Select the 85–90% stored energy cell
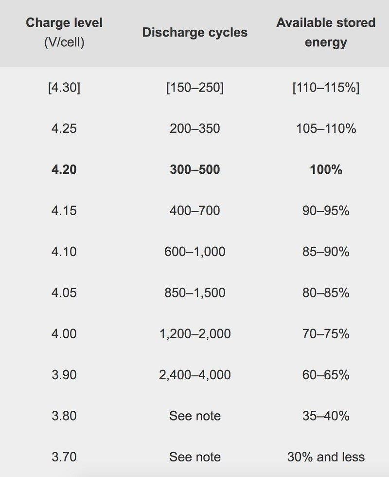Screen dimensions: 389x477 click(326, 252)
